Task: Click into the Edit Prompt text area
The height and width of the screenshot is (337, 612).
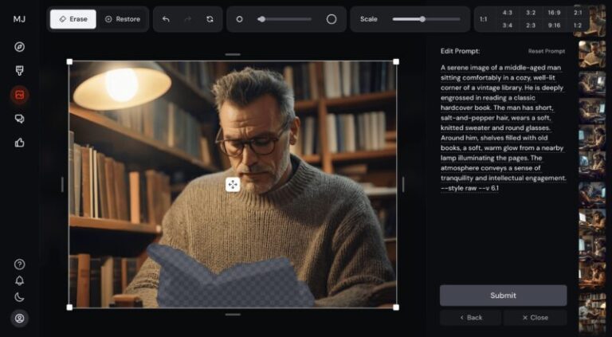Action: 503,127
